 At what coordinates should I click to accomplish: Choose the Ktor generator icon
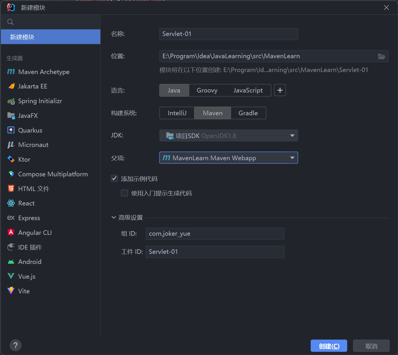point(11,159)
